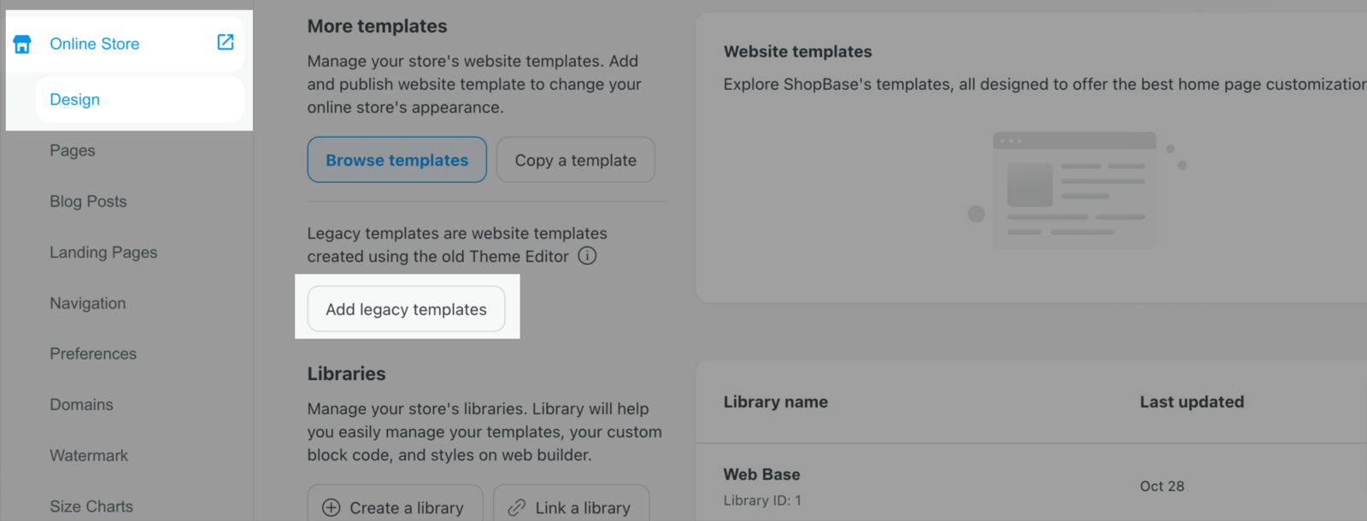Open Size Charts page

(x=91, y=506)
